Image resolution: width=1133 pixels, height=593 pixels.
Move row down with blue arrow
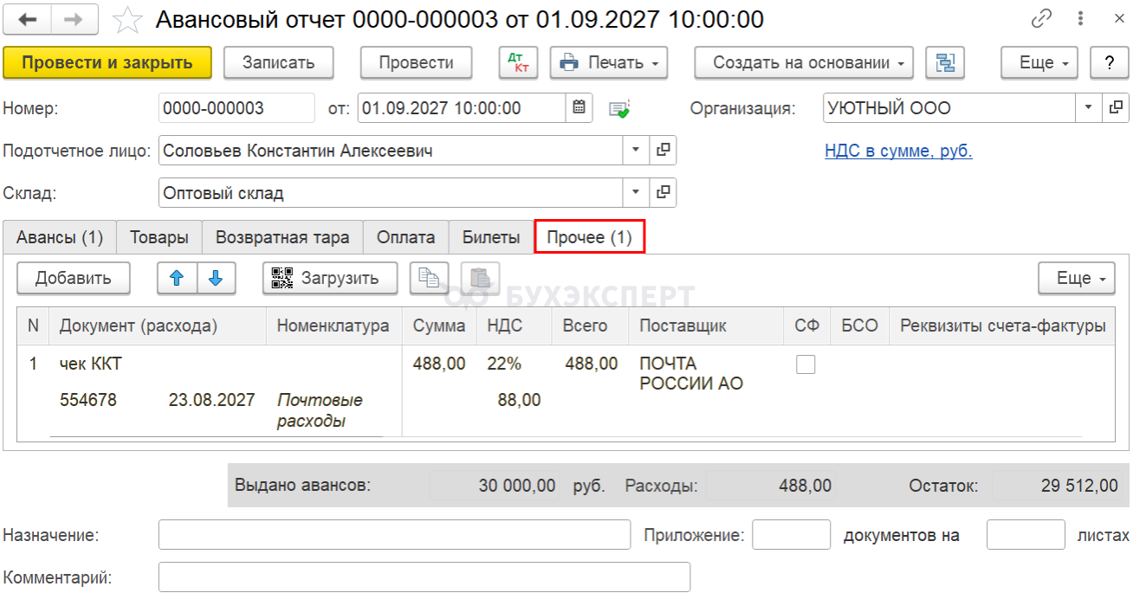coord(217,278)
